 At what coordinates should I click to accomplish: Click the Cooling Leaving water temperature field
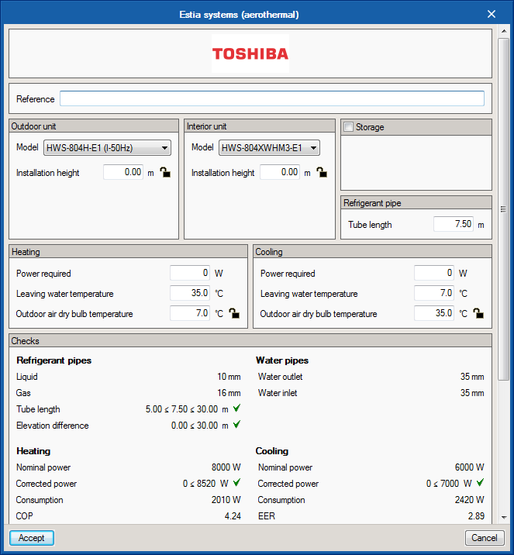tap(433, 293)
